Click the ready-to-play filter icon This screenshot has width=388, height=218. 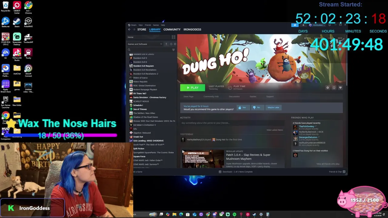pyautogui.click(x=175, y=44)
